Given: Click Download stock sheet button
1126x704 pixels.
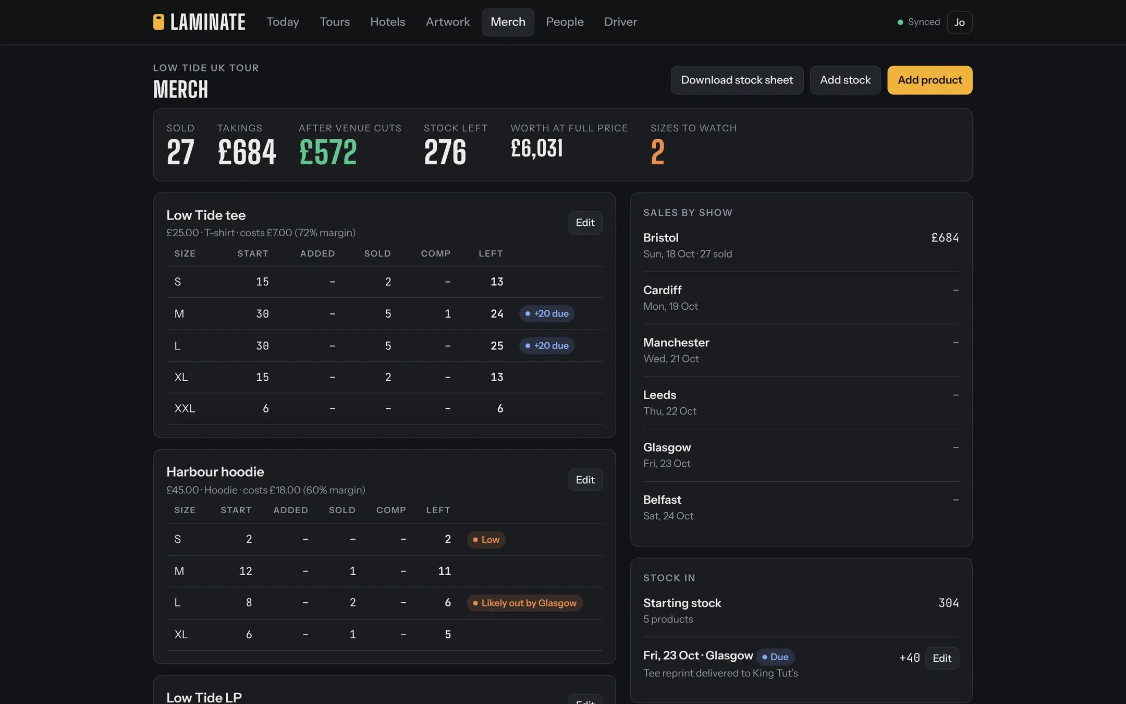Looking at the screenshot, I should 737,80.
